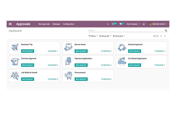Image resolution: width=178 pixels, height=117 pixels.
Task: Click the General Approval handshake icon
Action: [122, 47]
